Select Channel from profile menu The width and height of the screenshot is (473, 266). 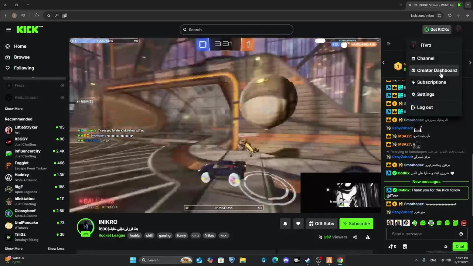426,58
